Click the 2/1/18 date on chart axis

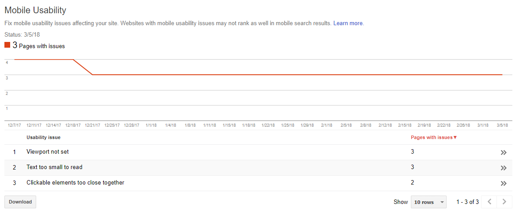[327, 125]
